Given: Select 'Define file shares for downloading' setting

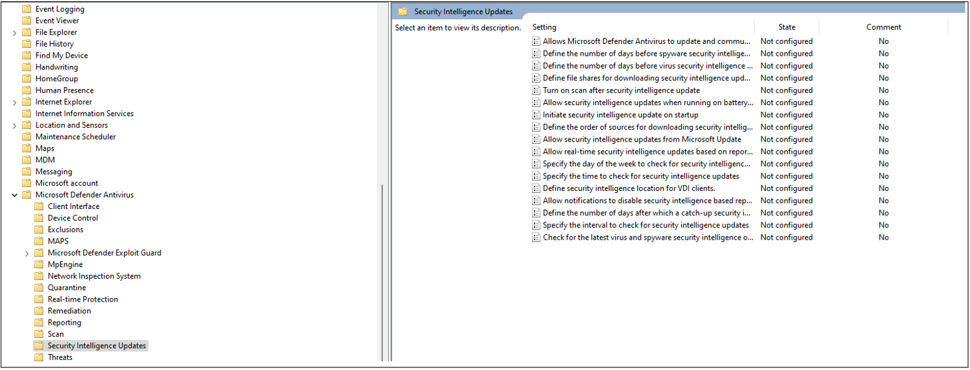Looking at the screenshot, I should pyautogui.click(x=646, y=79).
